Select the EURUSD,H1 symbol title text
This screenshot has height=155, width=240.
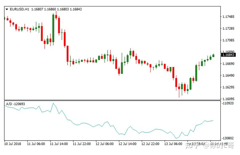pyautogui.click(x=19, y=9)
